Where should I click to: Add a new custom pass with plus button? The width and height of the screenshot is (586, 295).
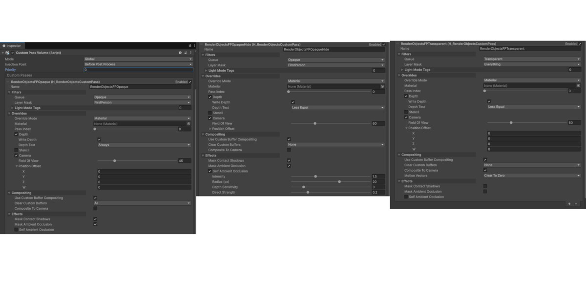pyautogui.click(x=569, y=204)
